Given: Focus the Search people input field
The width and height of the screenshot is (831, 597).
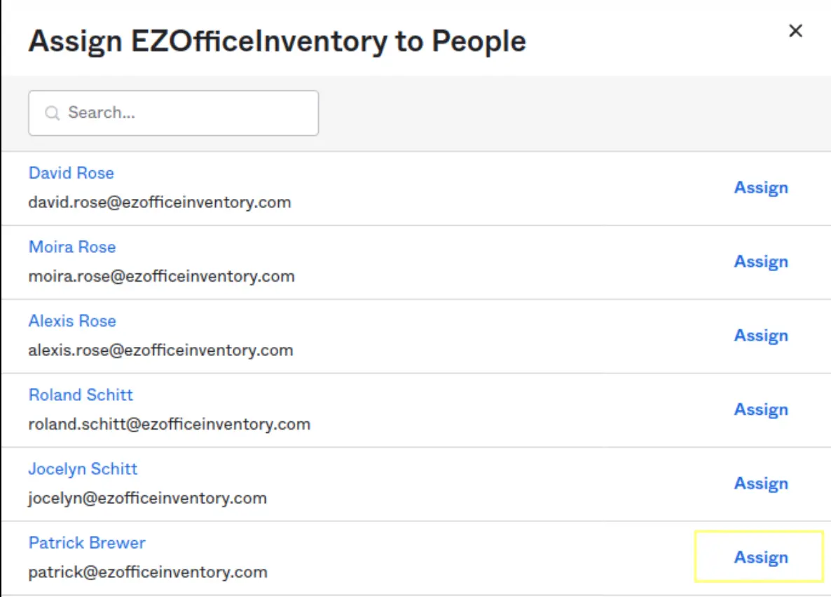Looking at the screenshot, I should [182, 113].
